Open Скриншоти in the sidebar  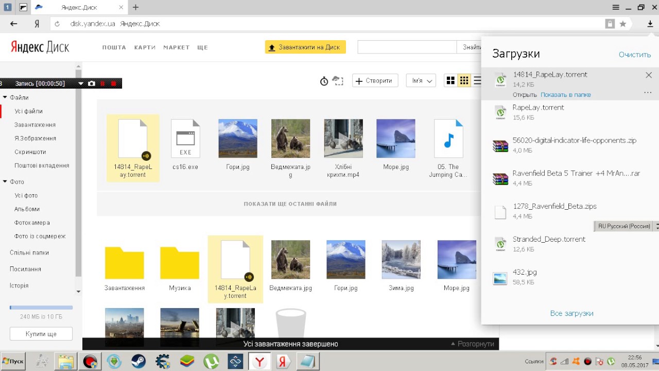(30, 152)
